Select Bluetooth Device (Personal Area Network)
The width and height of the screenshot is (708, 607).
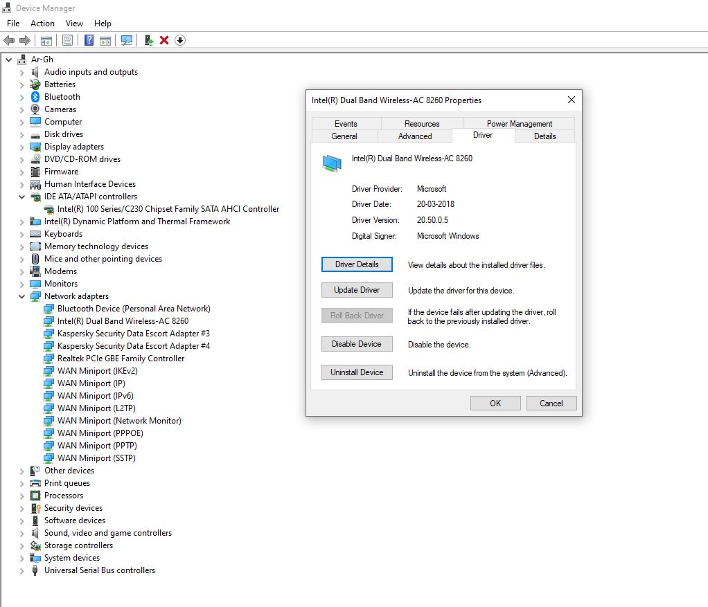point(134,309)
